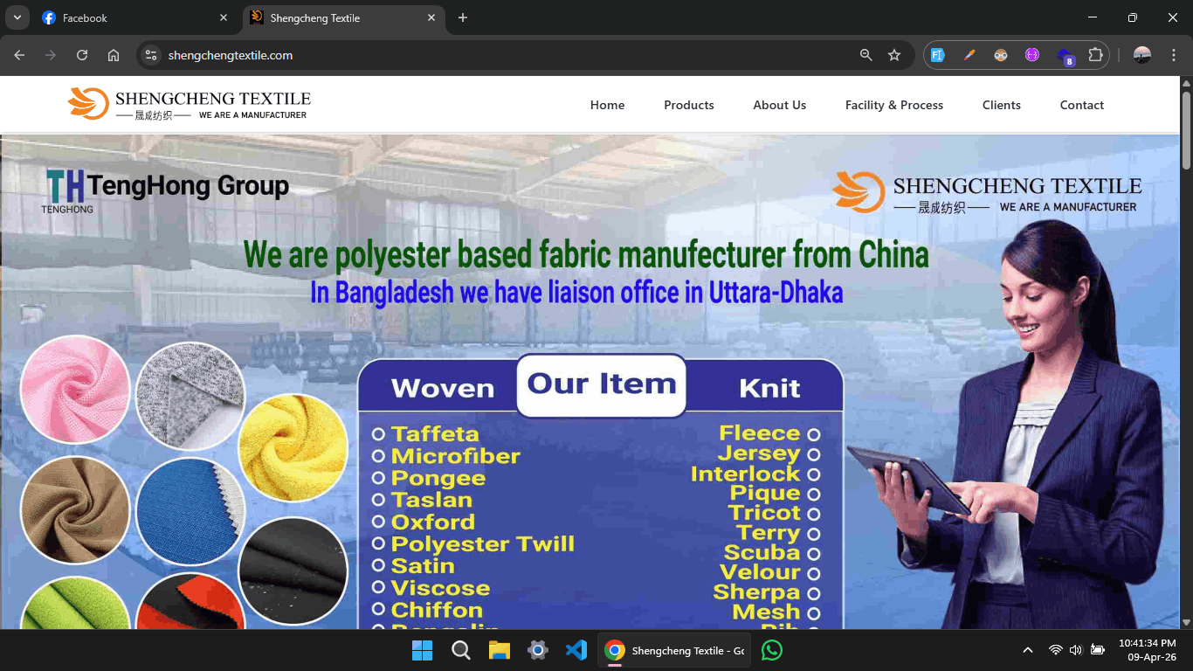Open the purple circular extension icon

point(1032,55)
